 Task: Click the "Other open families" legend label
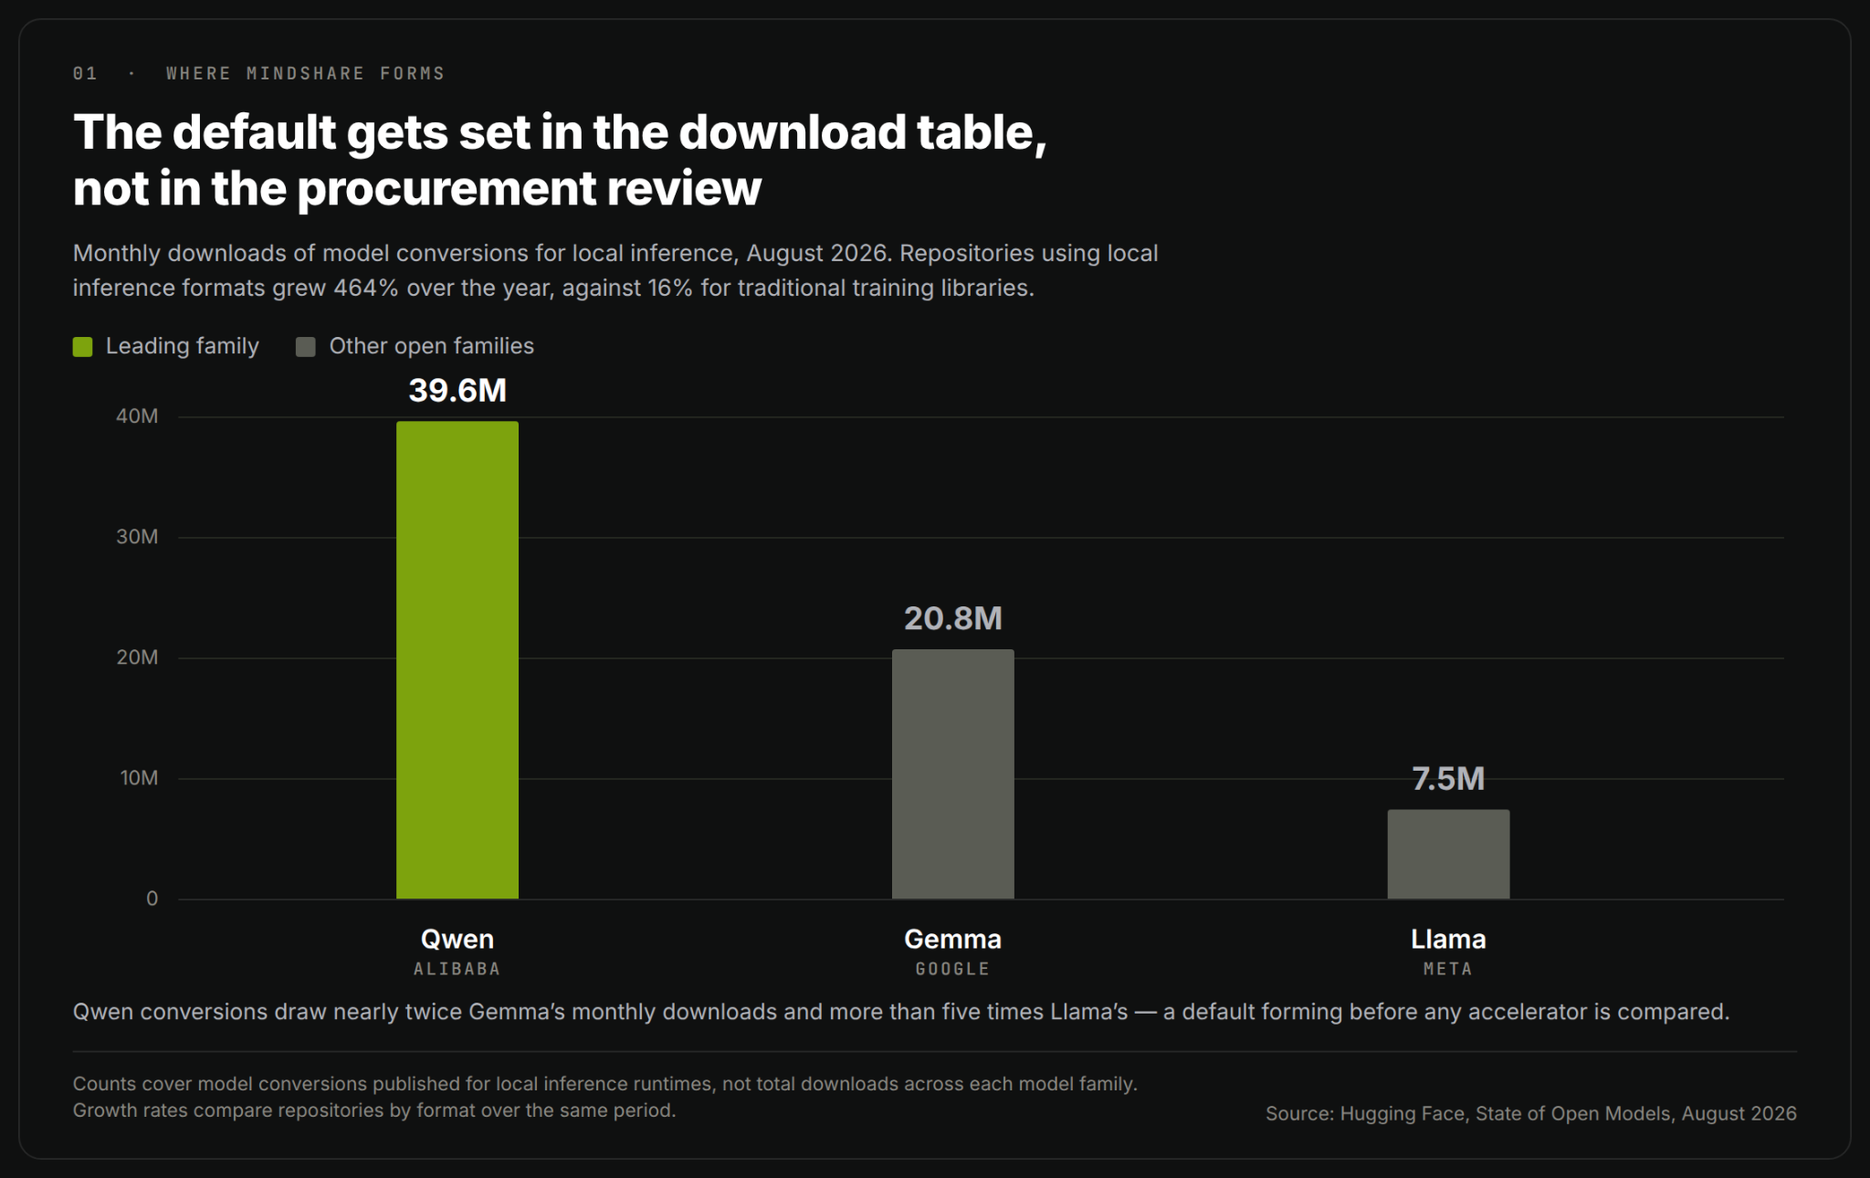[431, 346]
